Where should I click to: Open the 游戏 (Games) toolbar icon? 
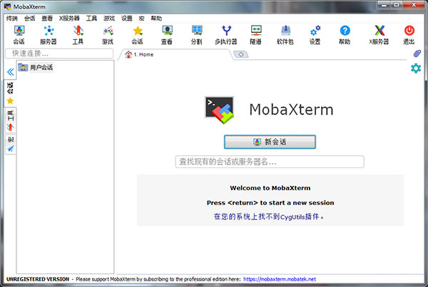pyautogui.click(x=108, y=35)
